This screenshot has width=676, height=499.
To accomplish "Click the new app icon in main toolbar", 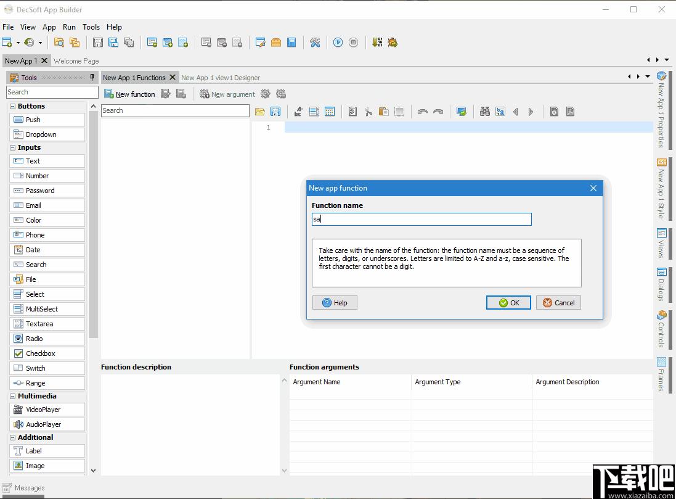I will click(7, 43).
